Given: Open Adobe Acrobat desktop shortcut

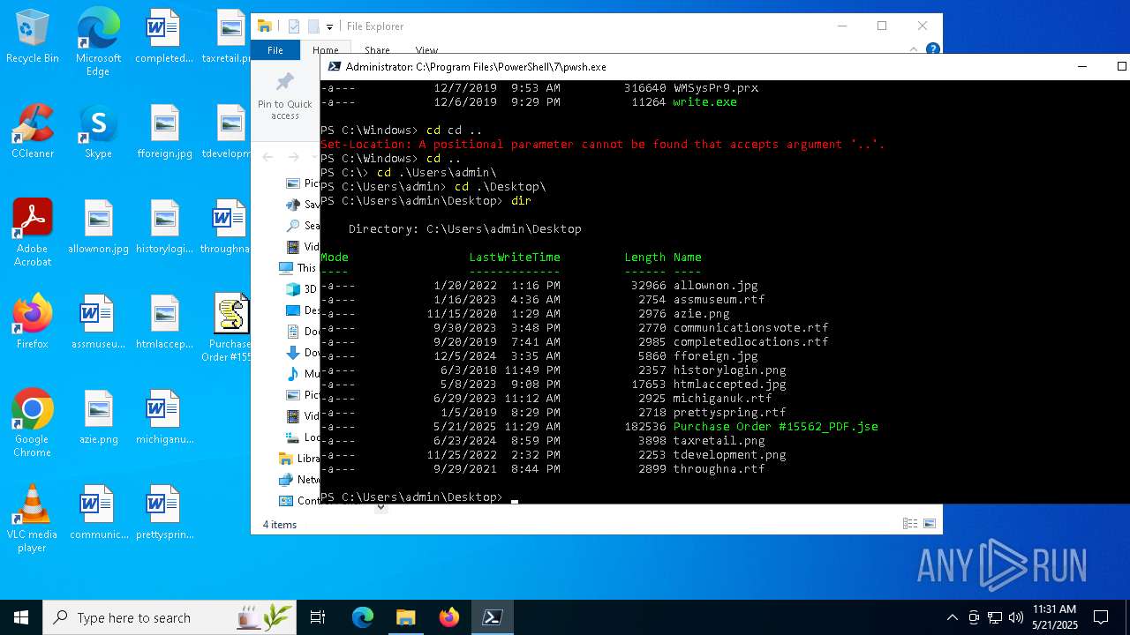Looking at the screenshot, I should [33, 233].
